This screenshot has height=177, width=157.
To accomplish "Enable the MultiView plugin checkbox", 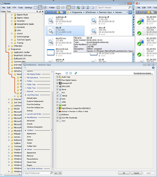I will (58, 115).
